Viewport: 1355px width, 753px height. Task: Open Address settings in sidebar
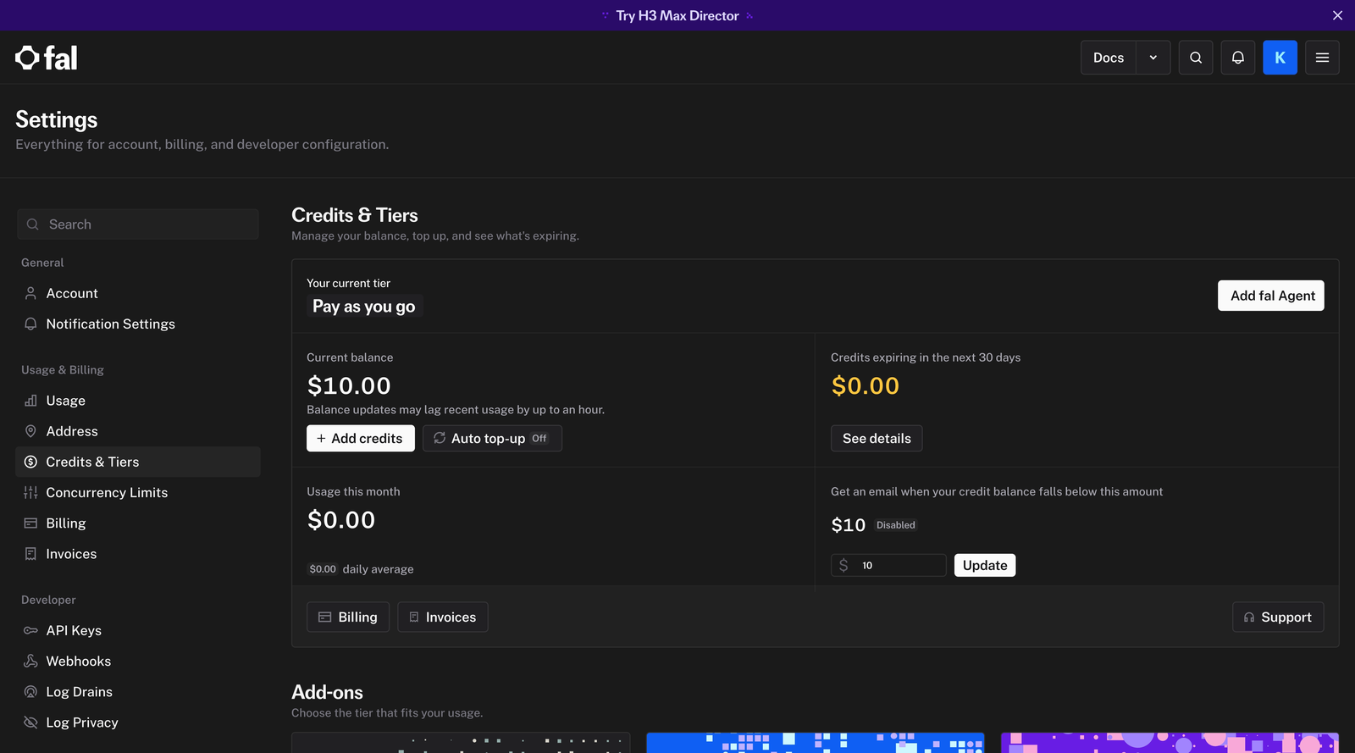coord(138,431)
